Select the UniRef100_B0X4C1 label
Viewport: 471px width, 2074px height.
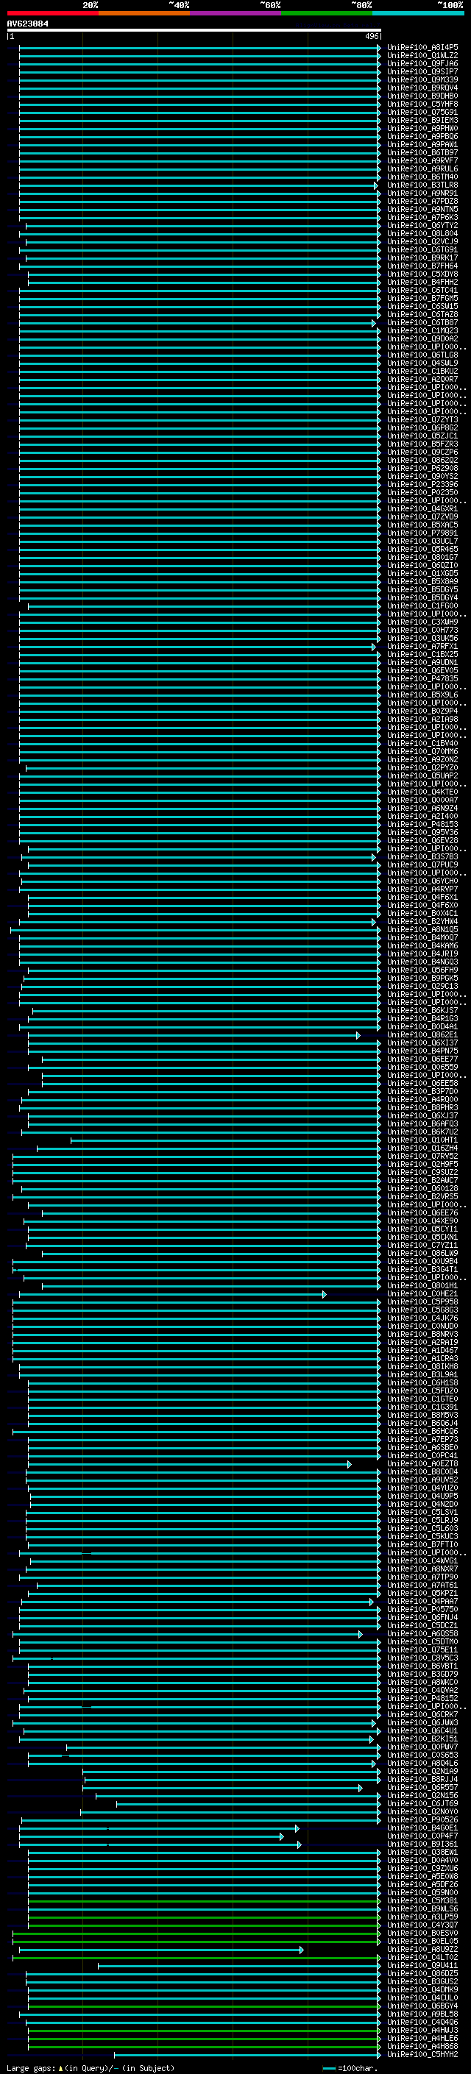tap(422, 913)
